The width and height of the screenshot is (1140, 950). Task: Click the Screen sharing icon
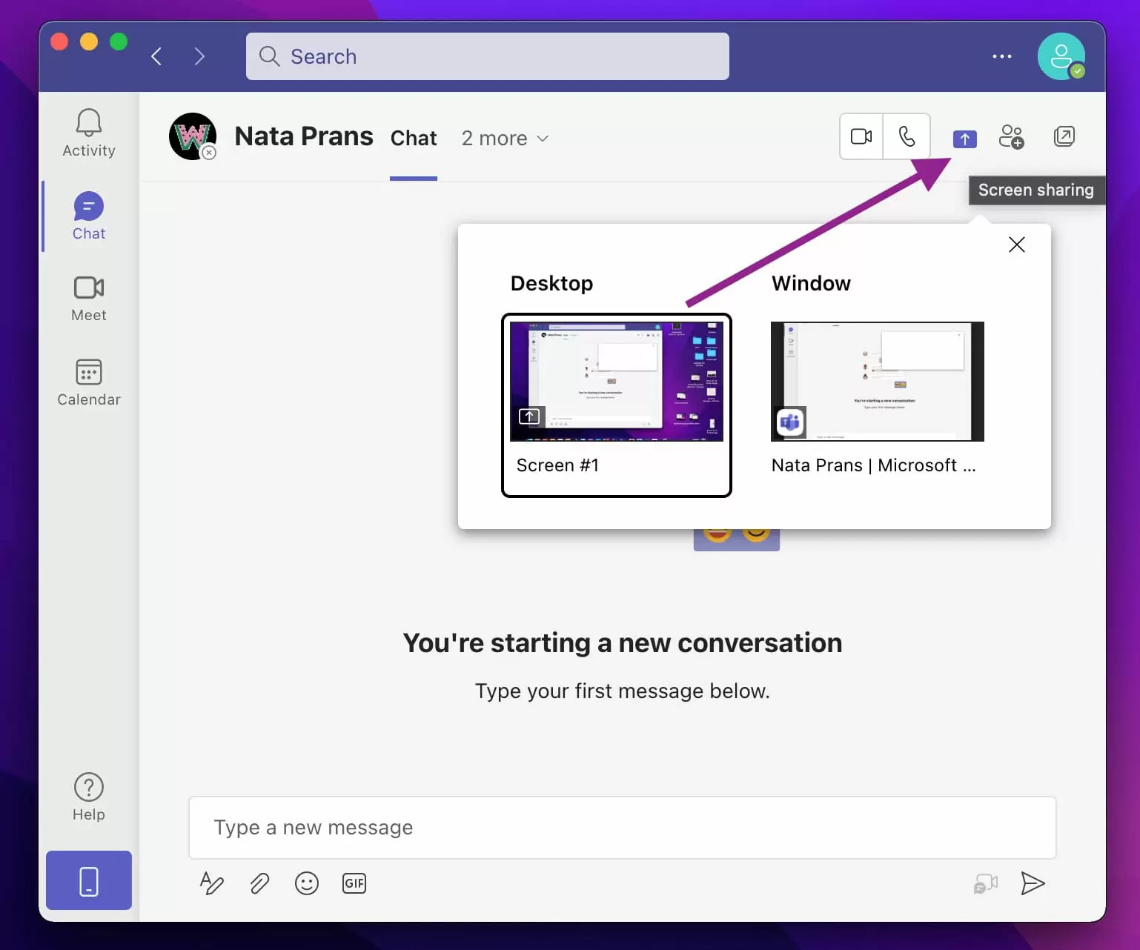[964, 139]
